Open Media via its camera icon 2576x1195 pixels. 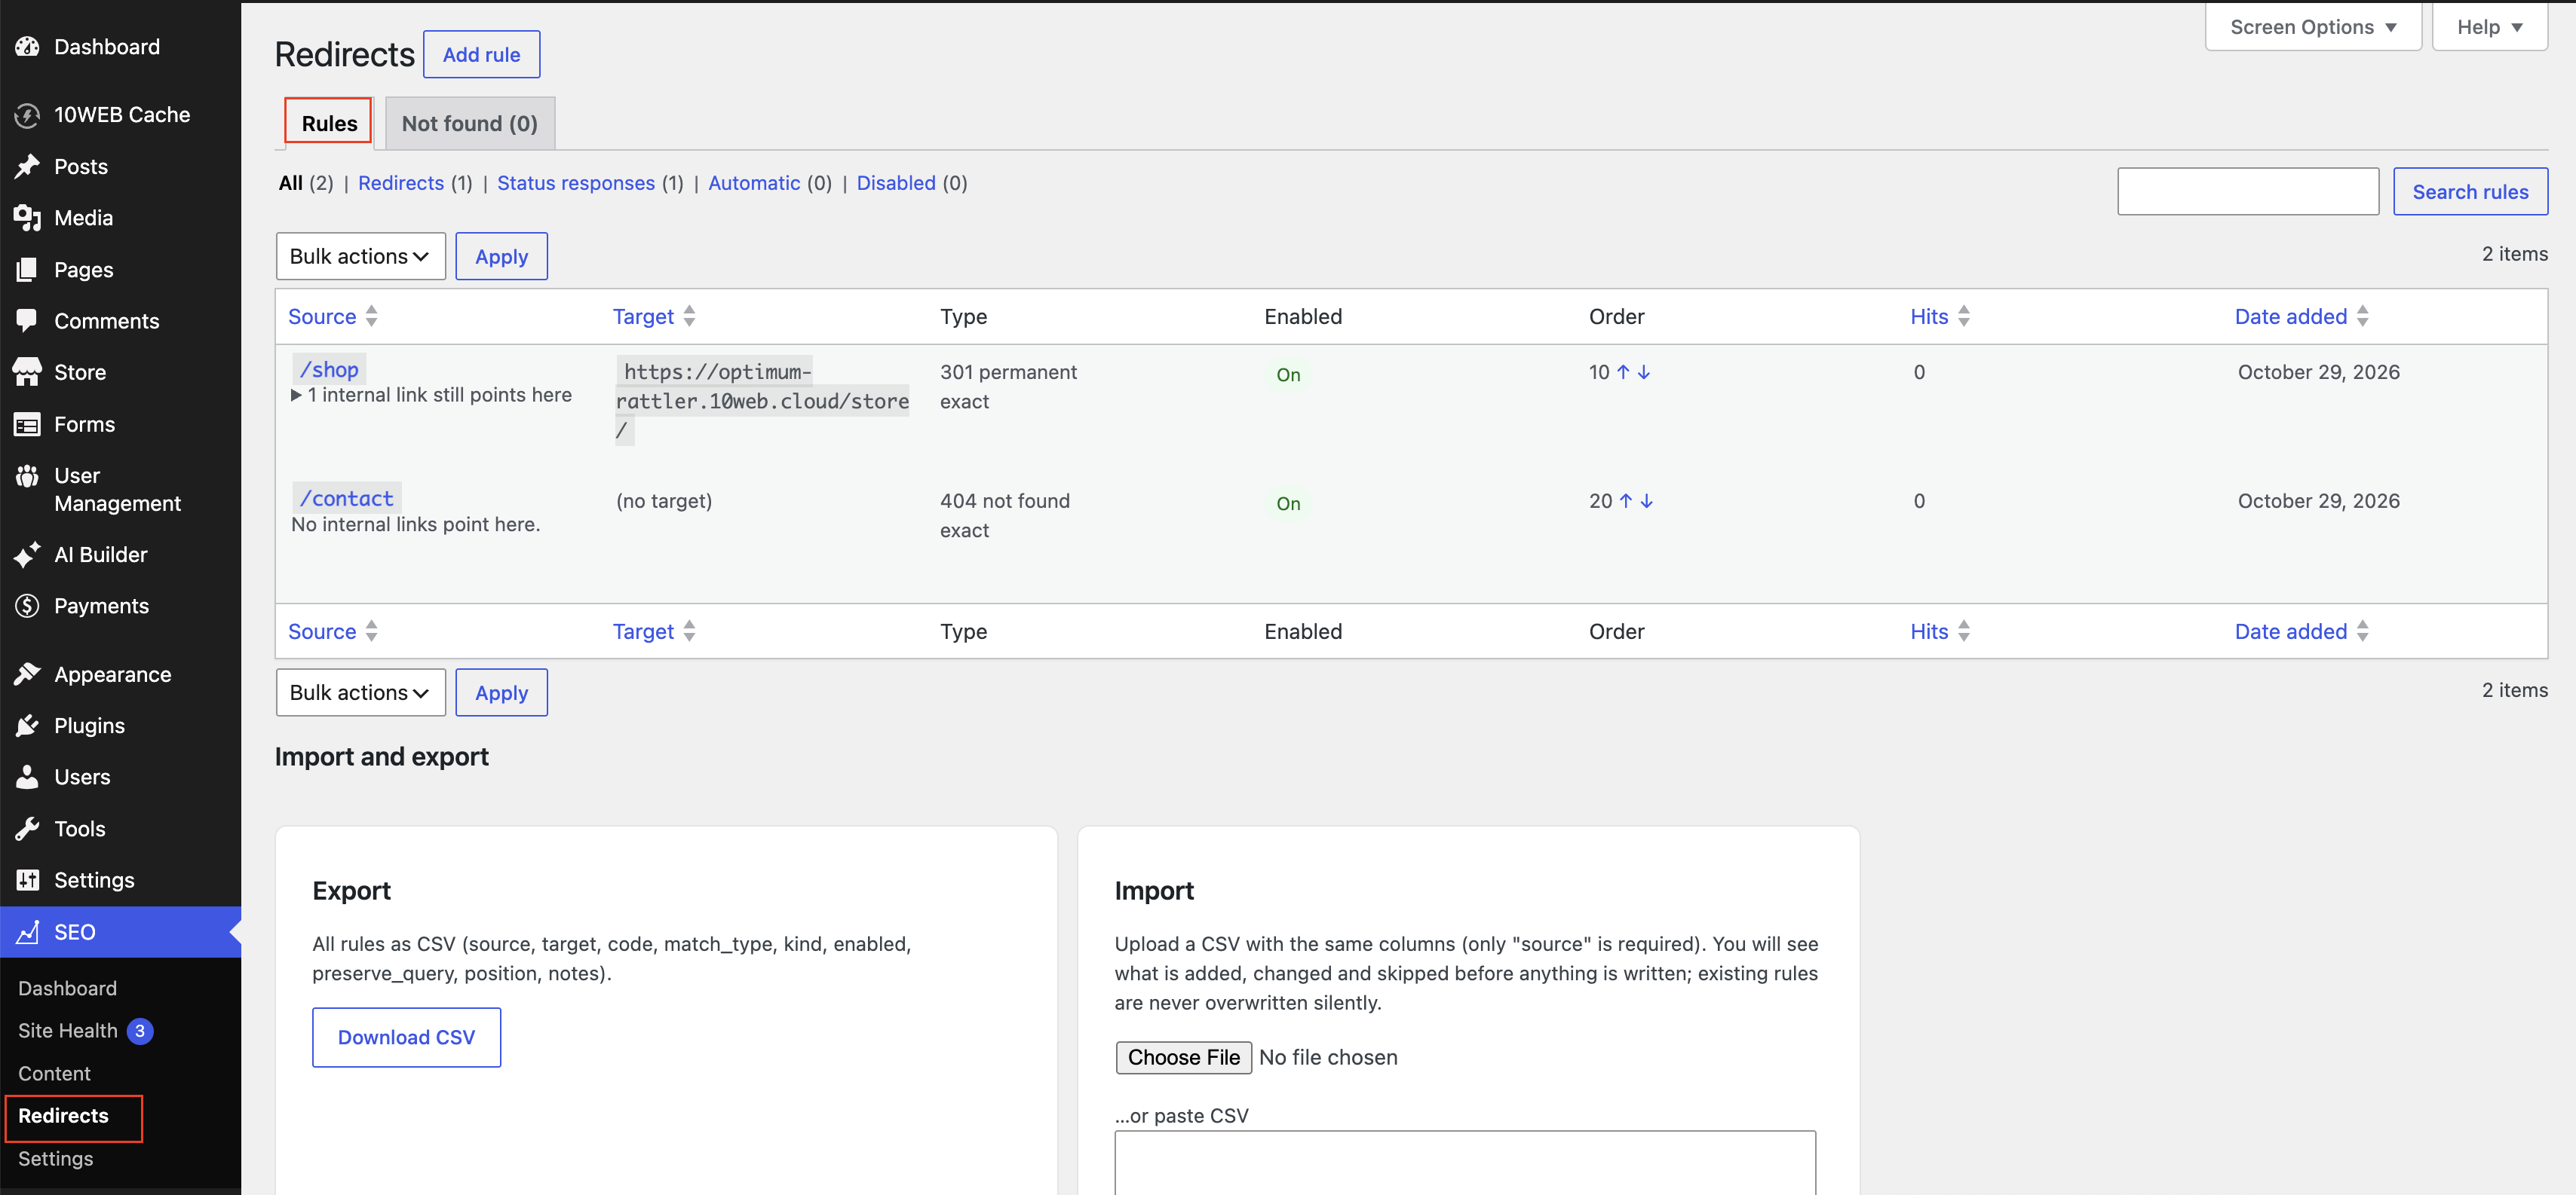pyautogui.click(x=27, y=218)
